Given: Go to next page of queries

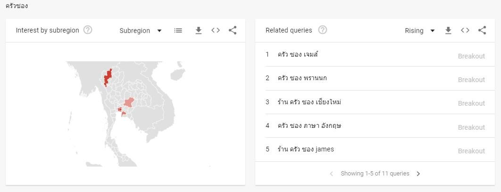Looking at the screenshot, I should (418, 174).
